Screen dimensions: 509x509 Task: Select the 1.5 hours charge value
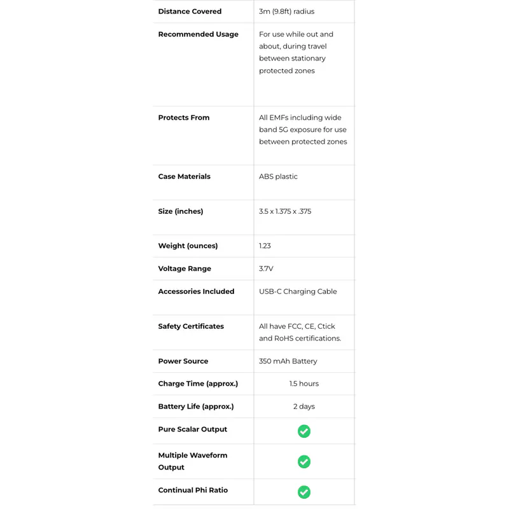pos(304,384)
